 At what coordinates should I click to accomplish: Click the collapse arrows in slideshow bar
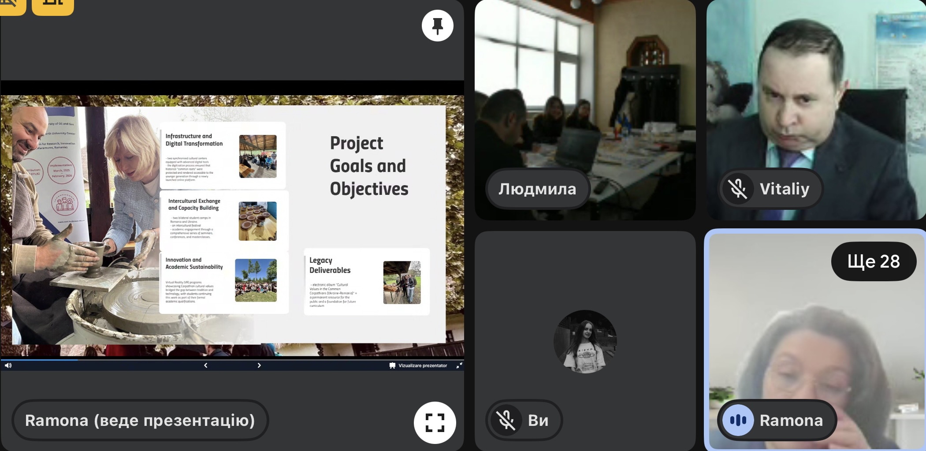pos(459,365)
